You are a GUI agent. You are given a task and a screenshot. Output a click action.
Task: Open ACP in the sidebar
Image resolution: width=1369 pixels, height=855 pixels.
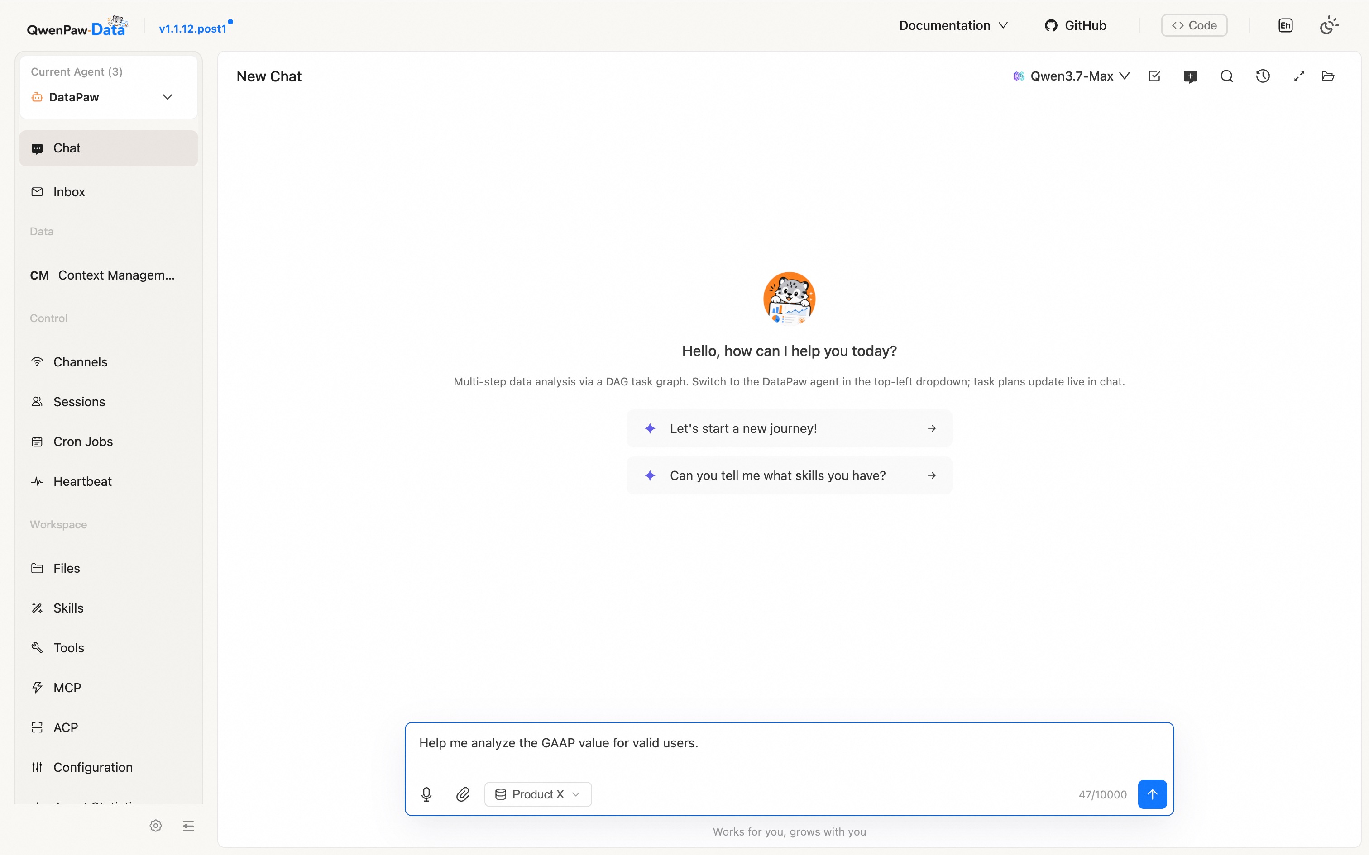coord(109,727)
